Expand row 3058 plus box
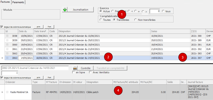Screen dimensions: 213x100 pos(7,36)
